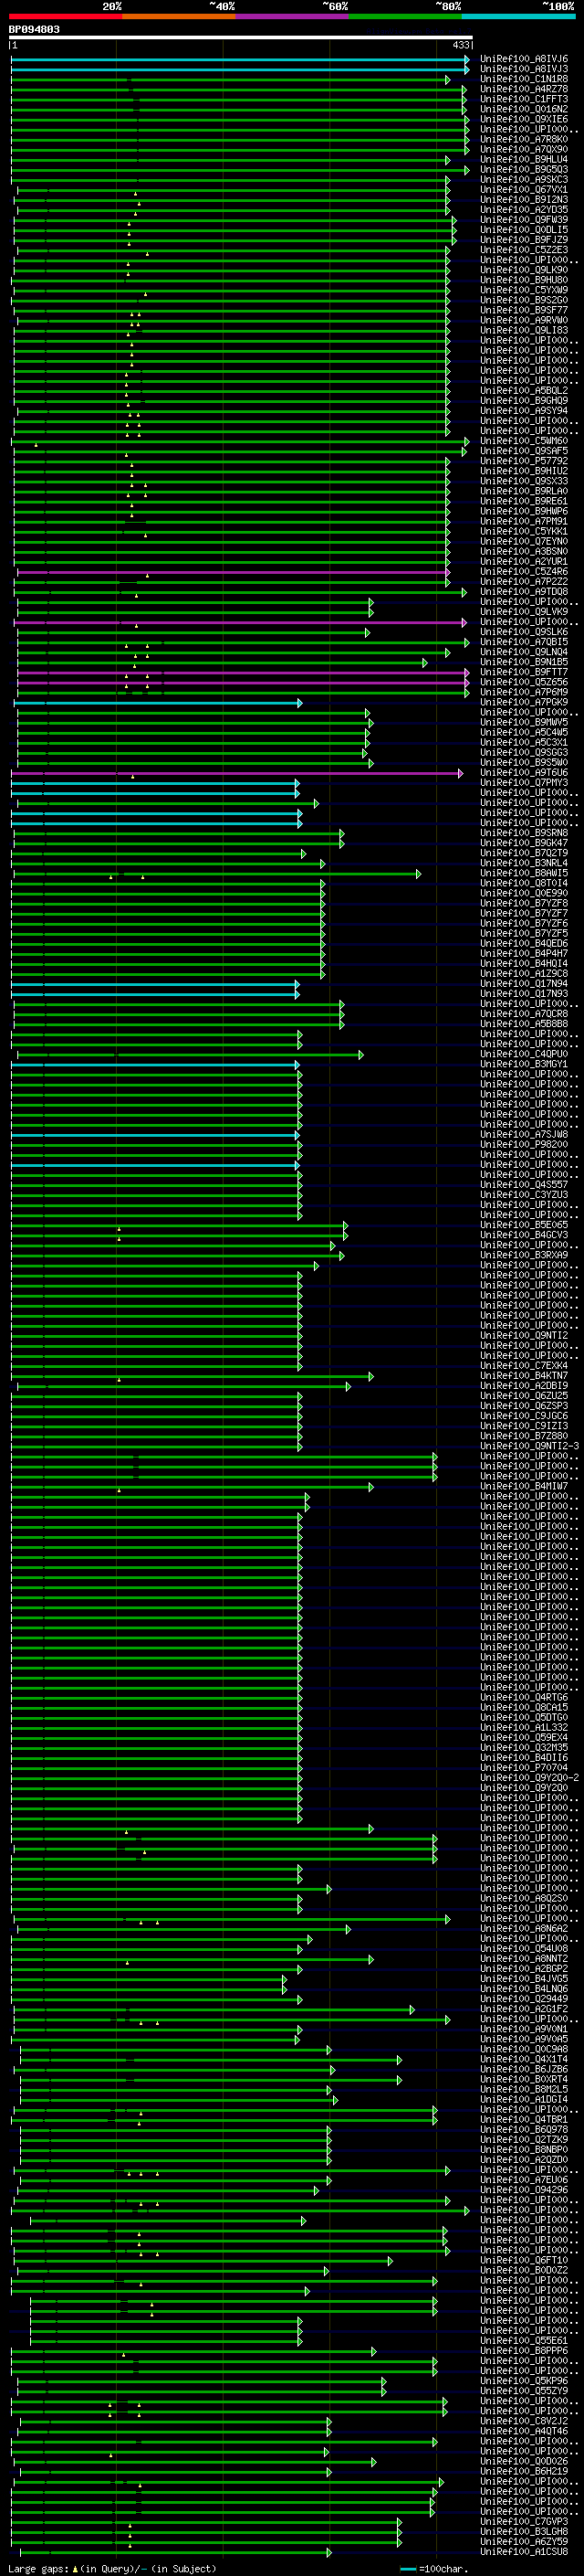Select the cyan ~100% identity color segment

click(x=518, y=16)
